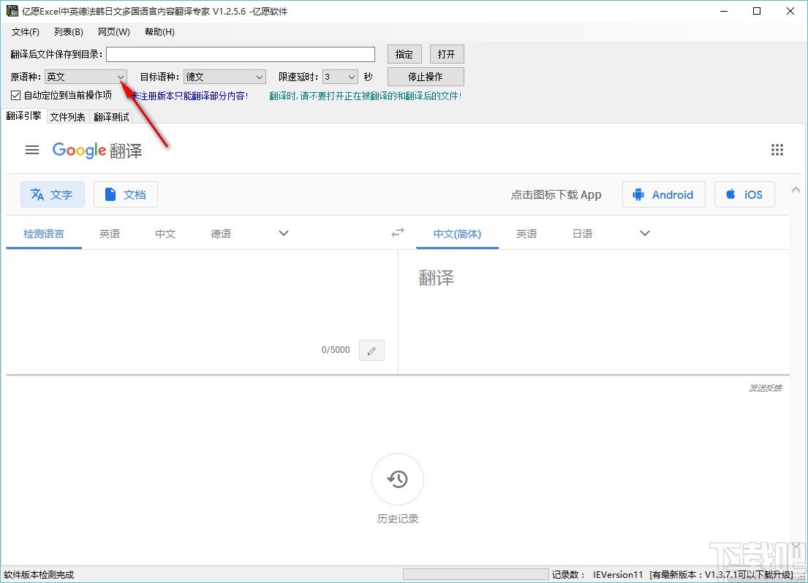The height and width of the screenshot is (583, 808).
Task: Open the Google apps grid icon
Action: pyautogui.click(x=777, y=150)
